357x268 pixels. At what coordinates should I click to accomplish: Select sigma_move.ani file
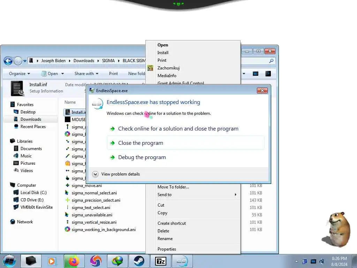(x=87, y=186)
